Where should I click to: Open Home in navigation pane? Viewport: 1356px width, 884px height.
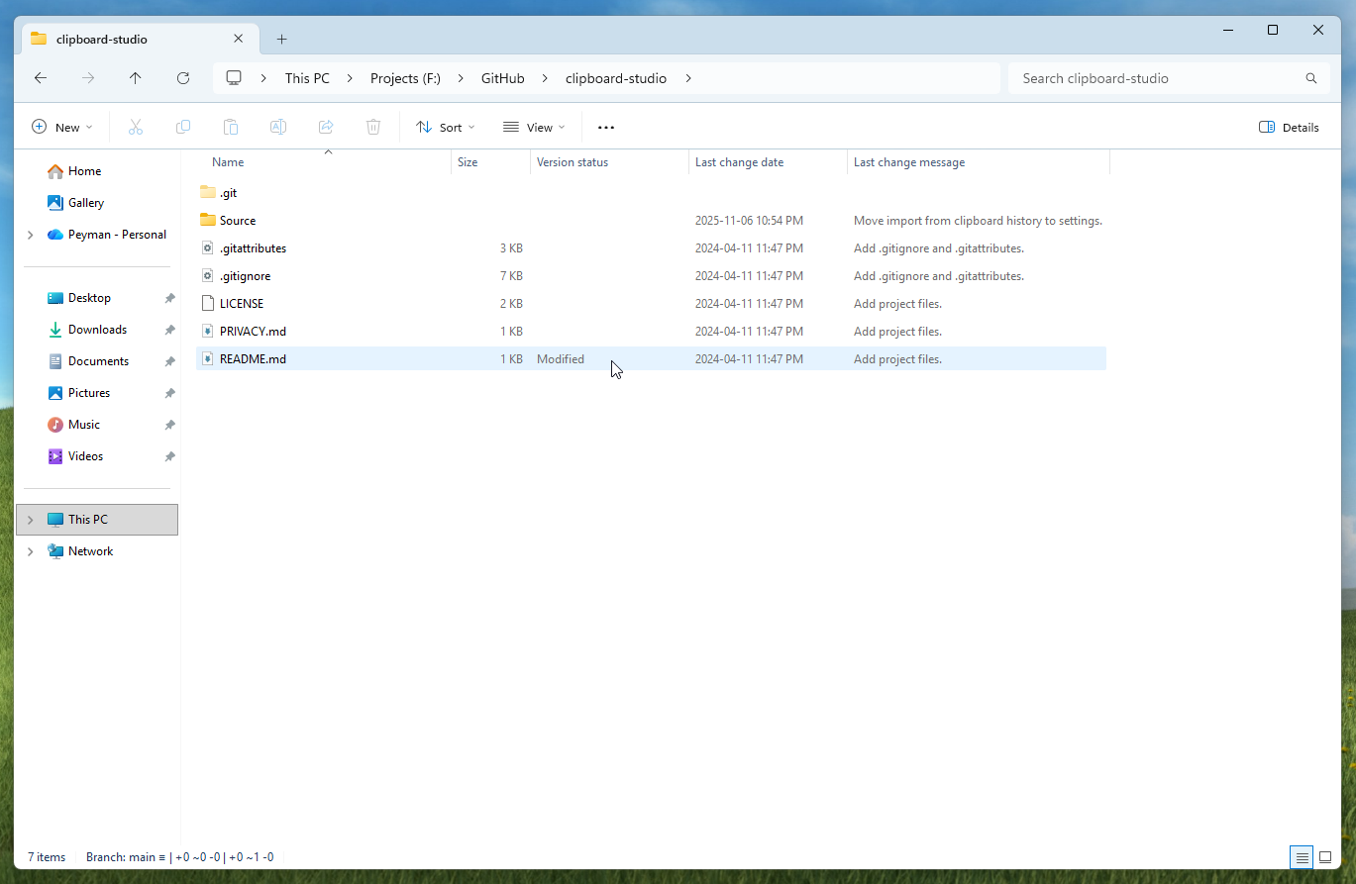coord(84,171)
